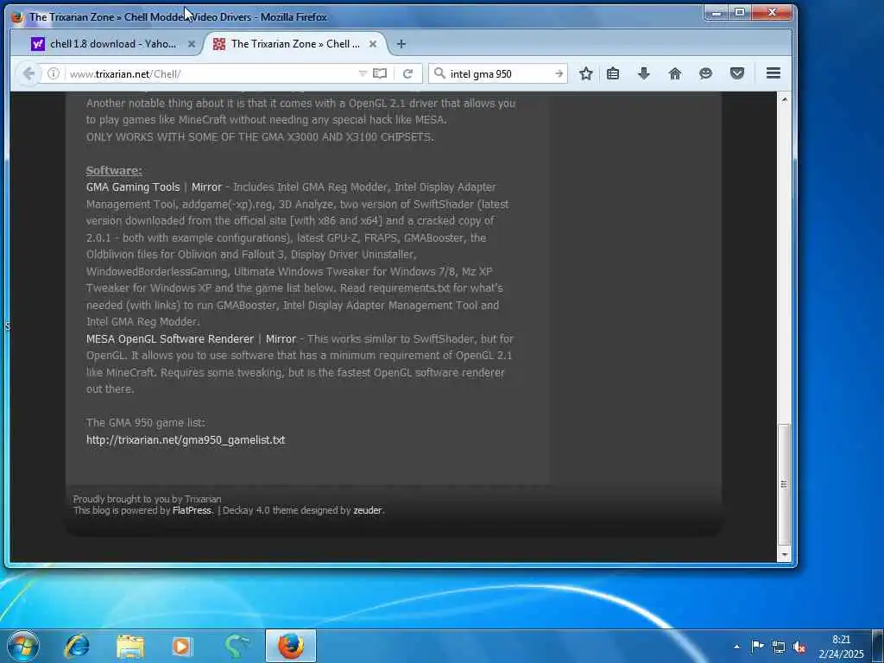Select The Trixarian Zone » Chell tab
Viewport: 884px width, 663px height.
point(295,44)
